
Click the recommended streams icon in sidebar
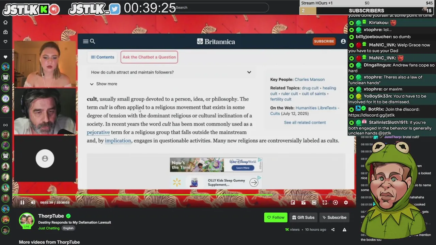click(x=5, y=125)
